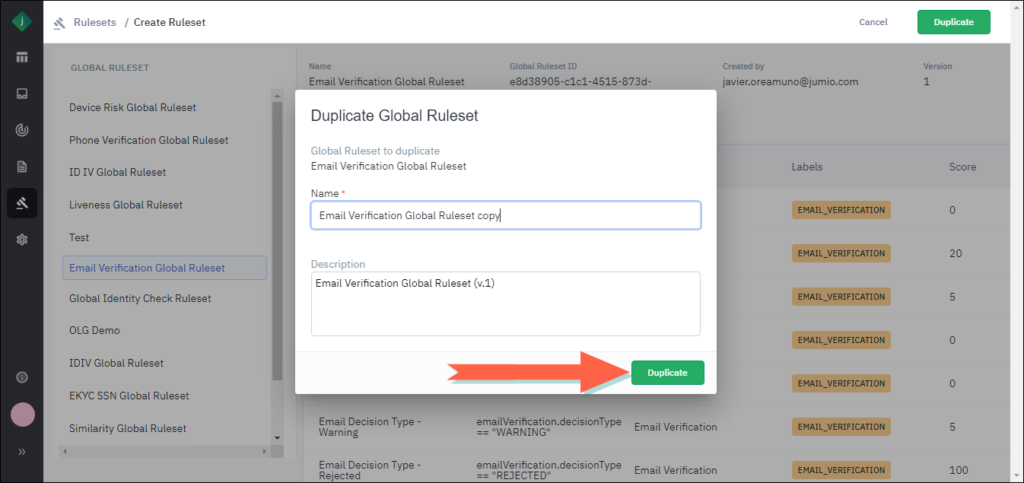Click the Jumio logo icon
This screenshot has width=1024, height=483.
tap(22, 21)
